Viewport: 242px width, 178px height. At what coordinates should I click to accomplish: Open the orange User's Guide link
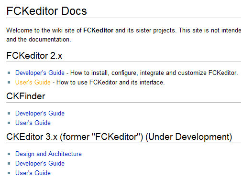click(x=33, y=83)
